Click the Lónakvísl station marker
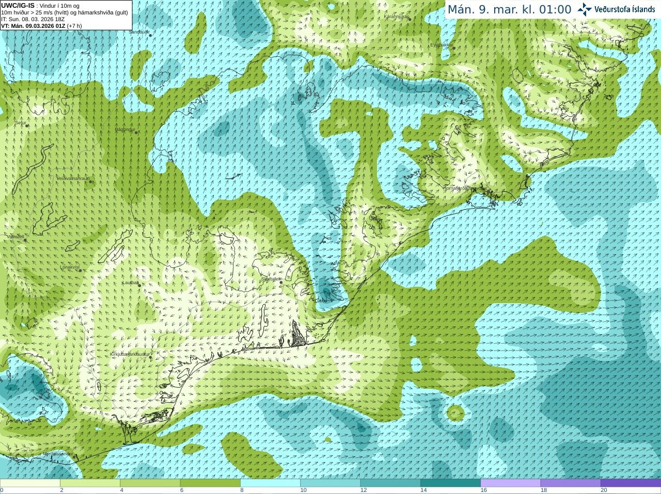661x494 pixels. [81, 271]
